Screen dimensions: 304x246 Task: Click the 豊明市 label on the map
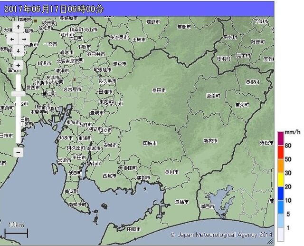click(97, 113)
